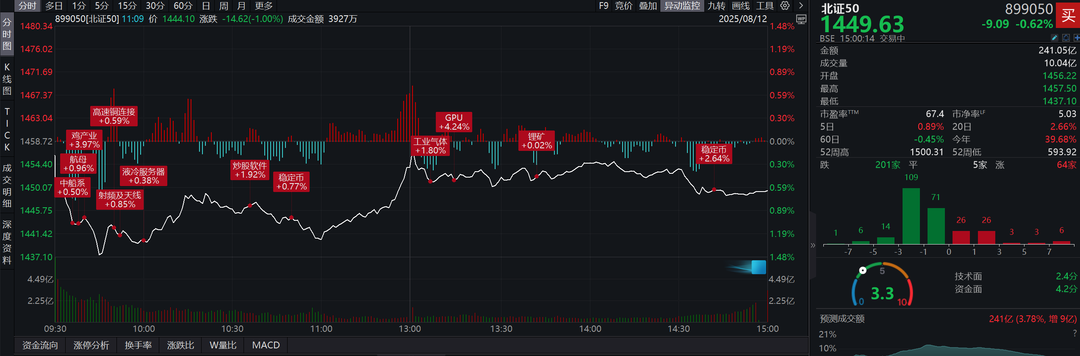Select the 日 daily tab
The image size is (1080, 356).
206,6
